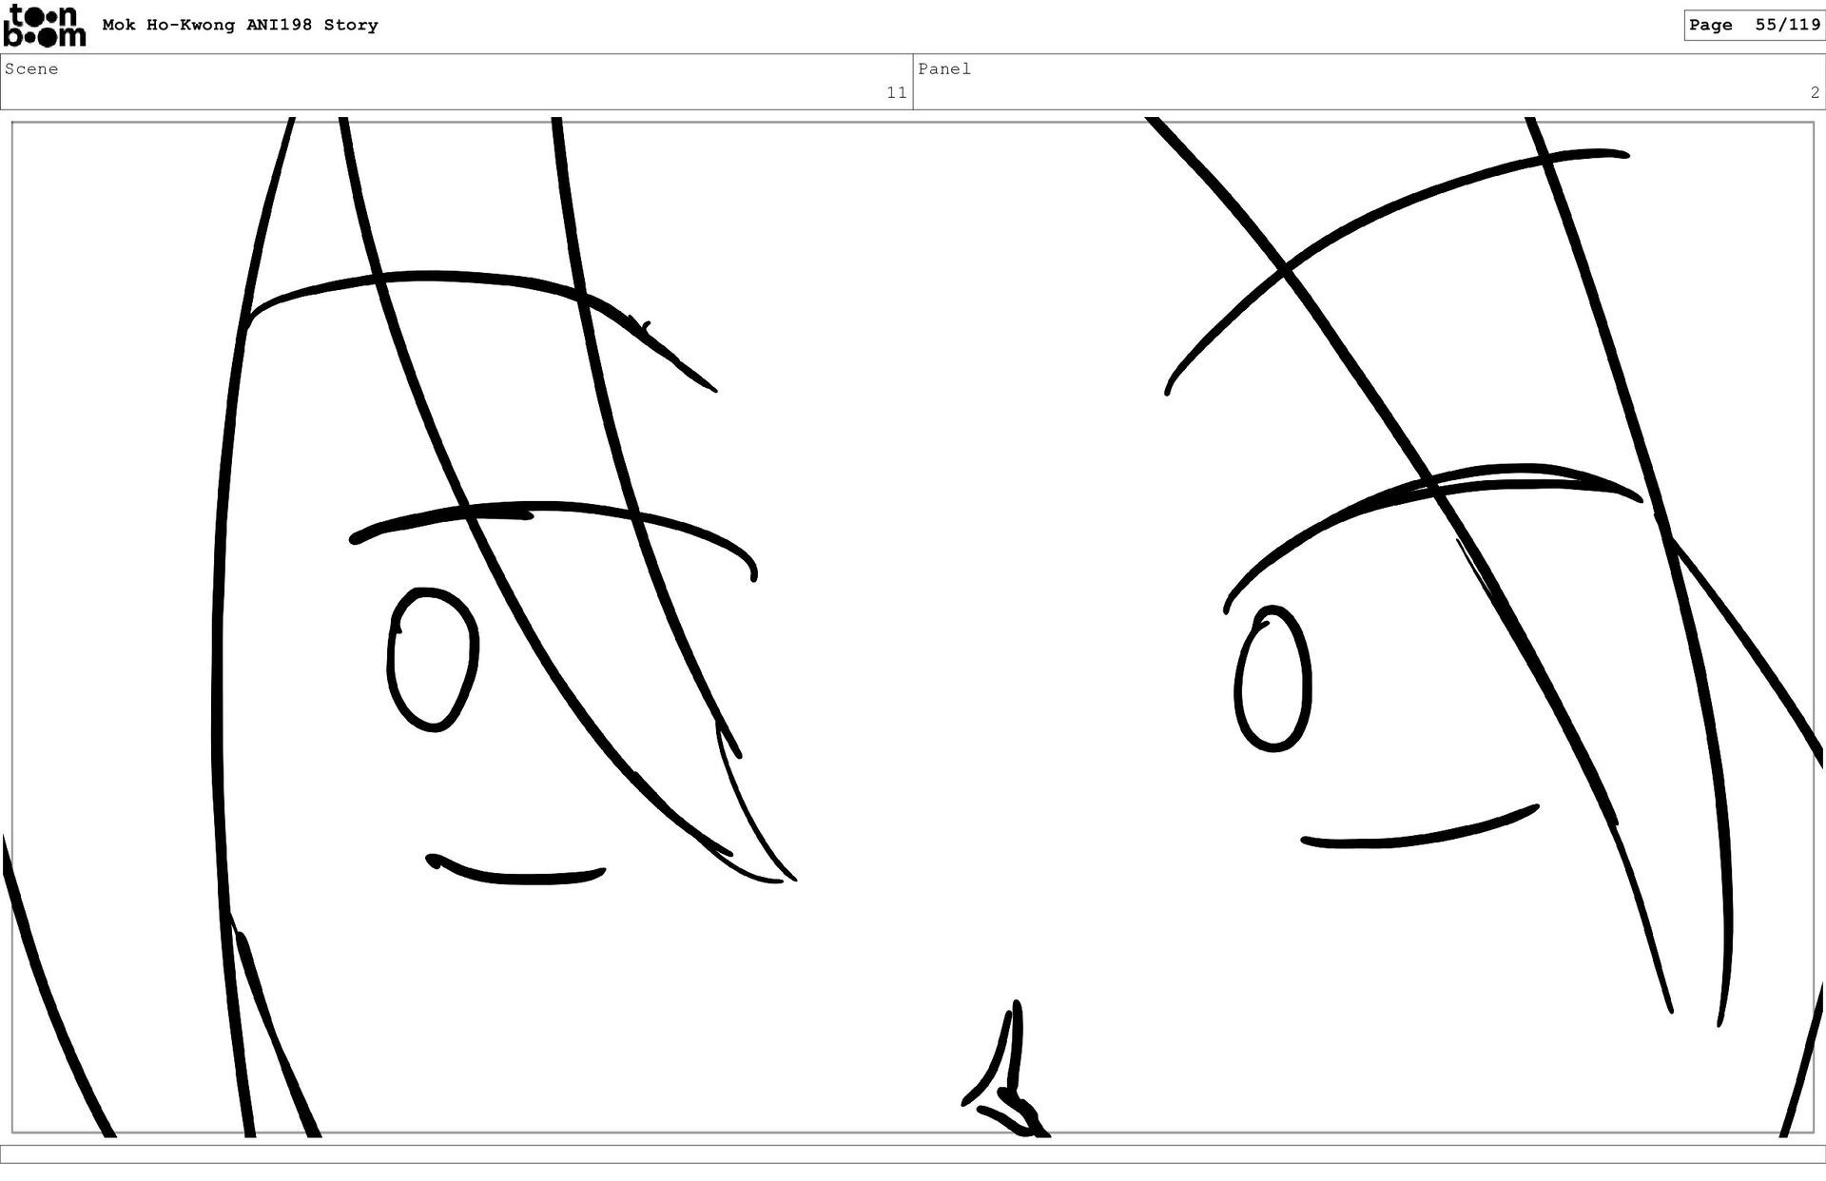Click the 'Mok Ho-Kwong ANI198 Story' title
Screen dimensions: 1826x1181
click(x=240, y=26)
